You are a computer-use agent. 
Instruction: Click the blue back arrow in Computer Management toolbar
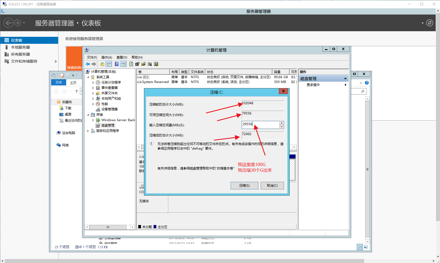pos(88,64)
